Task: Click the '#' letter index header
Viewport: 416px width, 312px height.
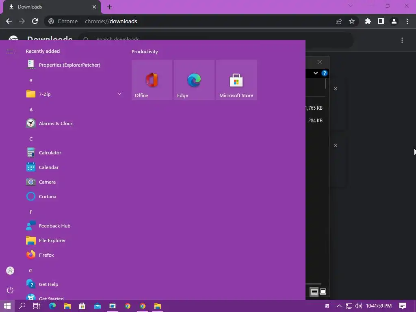Action: (x=31, y=80)
